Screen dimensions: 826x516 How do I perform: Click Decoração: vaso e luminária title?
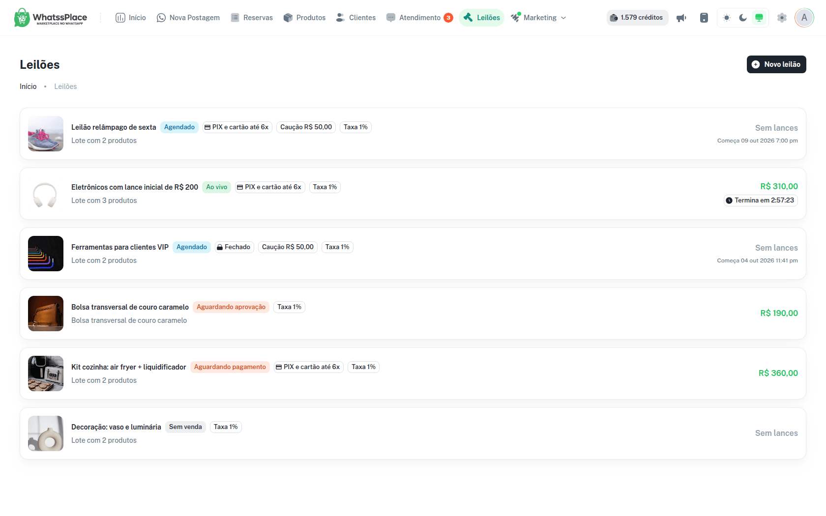point(116,427)
